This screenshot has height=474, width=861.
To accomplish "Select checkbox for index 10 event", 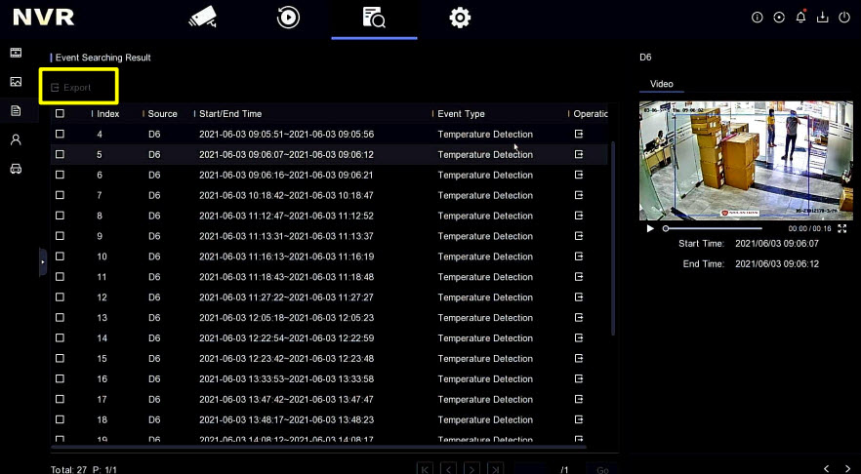I will [60, 257].
